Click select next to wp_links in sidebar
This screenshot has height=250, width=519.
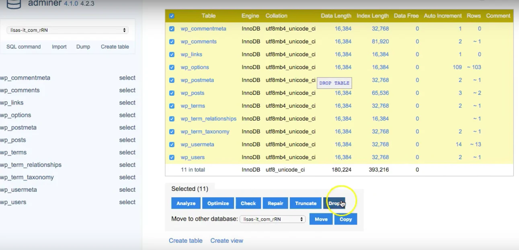point(127,103)
